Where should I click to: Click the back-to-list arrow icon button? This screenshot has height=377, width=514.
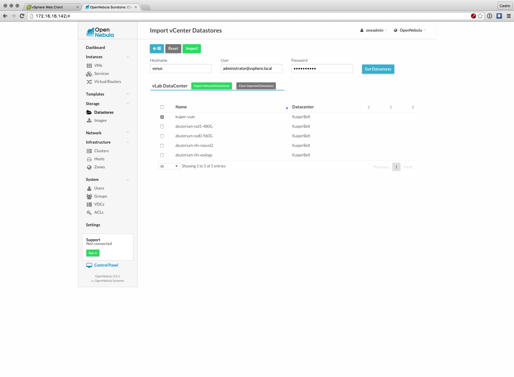tap(157, 49)
